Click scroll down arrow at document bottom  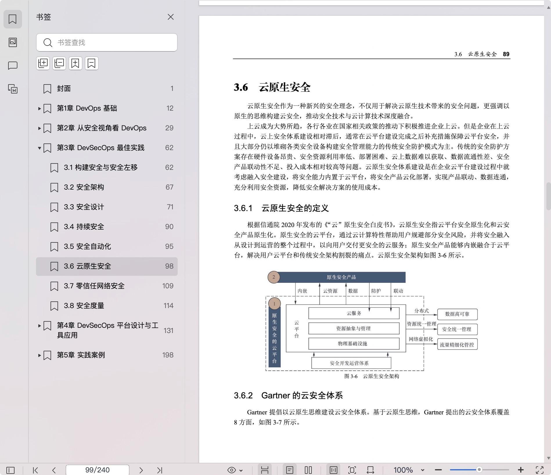[548, 458]
